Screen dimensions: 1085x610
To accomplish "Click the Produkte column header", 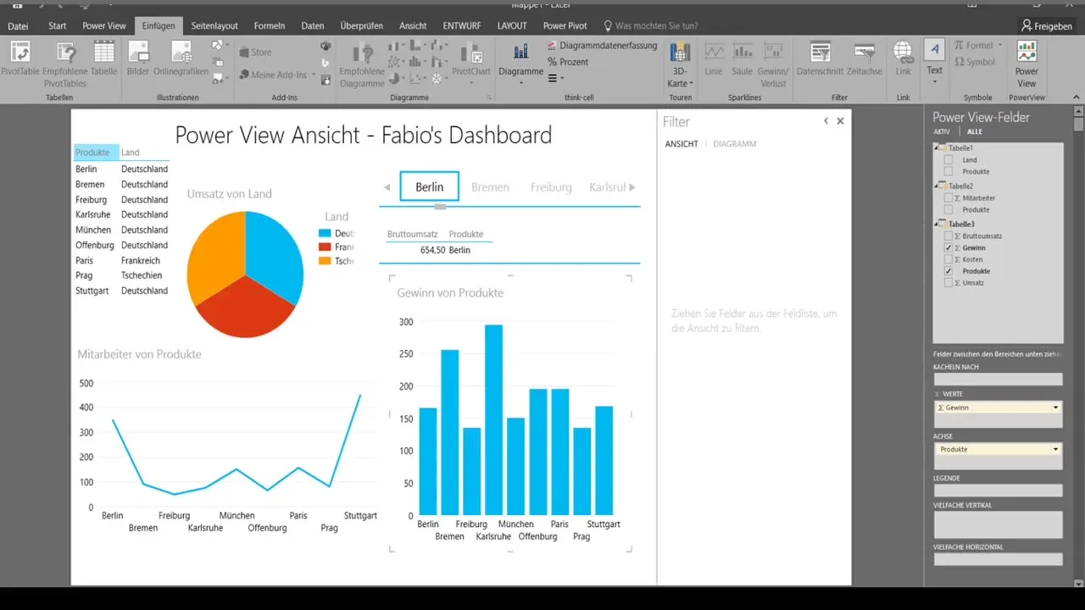I will 96,152.
